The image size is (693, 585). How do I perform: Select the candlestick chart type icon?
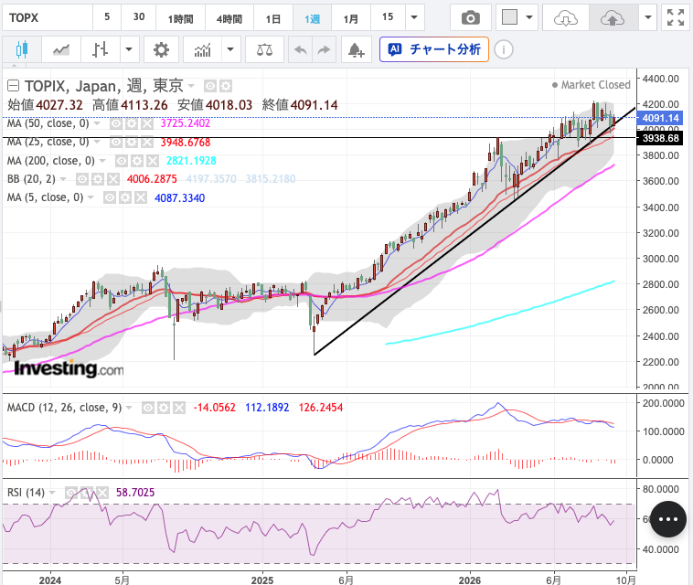(22, 49)
